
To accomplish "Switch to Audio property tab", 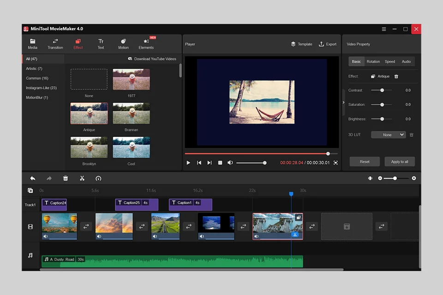I will (x=406, y=62).
